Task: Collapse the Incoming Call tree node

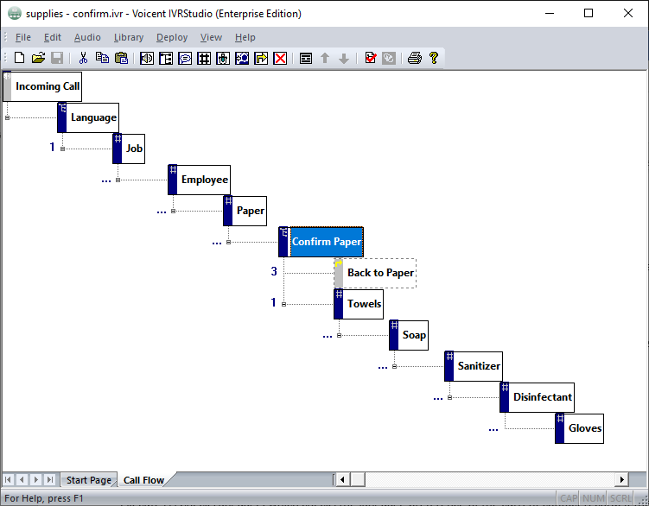Action: tap(7, 117)
